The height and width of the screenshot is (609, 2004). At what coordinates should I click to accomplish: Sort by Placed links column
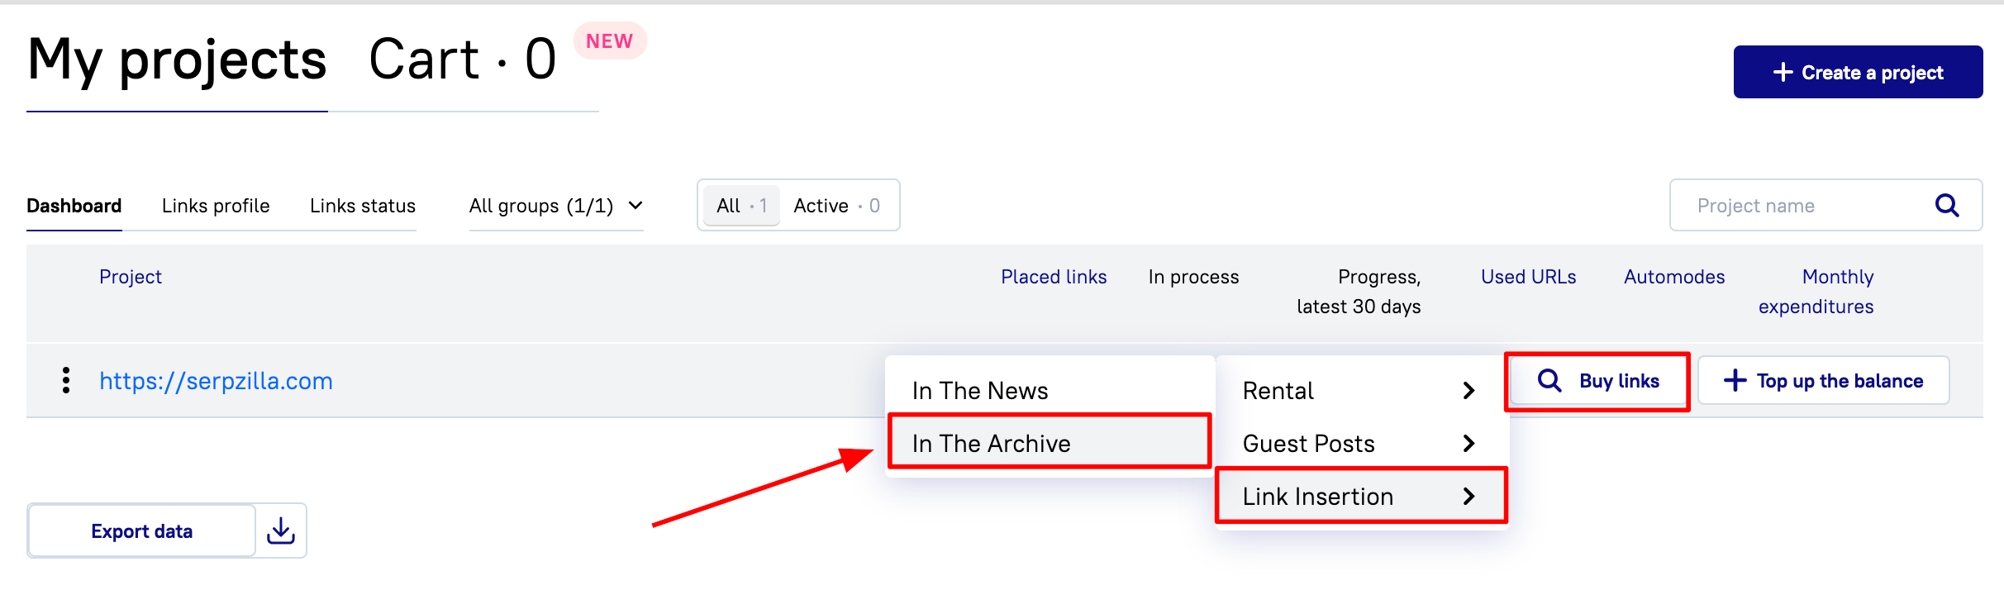1054,277
